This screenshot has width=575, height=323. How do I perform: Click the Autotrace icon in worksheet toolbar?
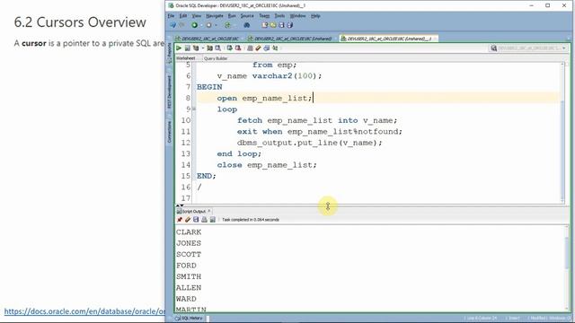click(x=209, y=48)
